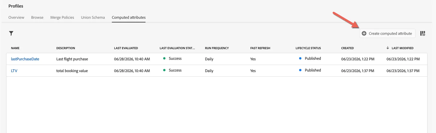Select the 'Last flight purchase' description cell
The image size is (436, 133).
pyautogui.click(x=72, y=59)
